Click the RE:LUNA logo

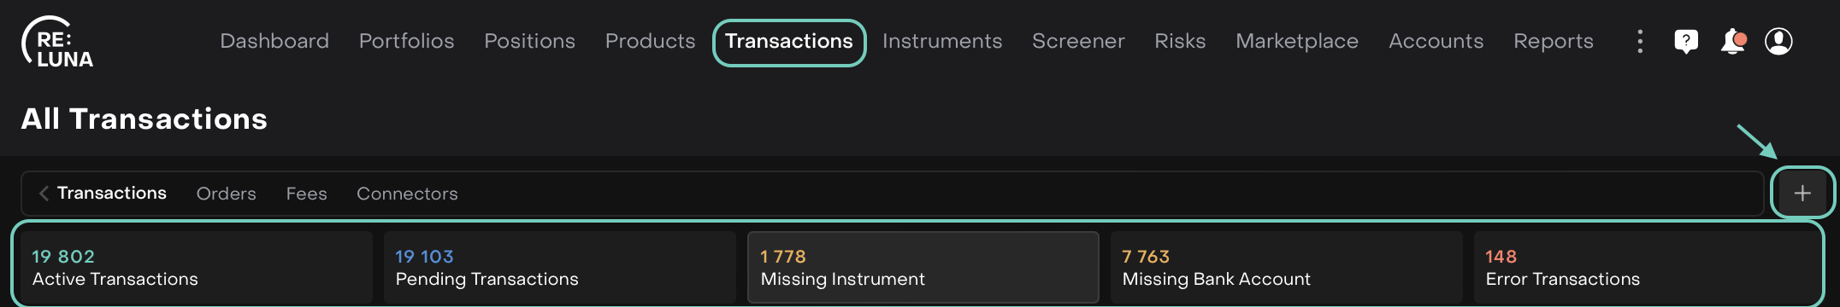click(57, 42)
